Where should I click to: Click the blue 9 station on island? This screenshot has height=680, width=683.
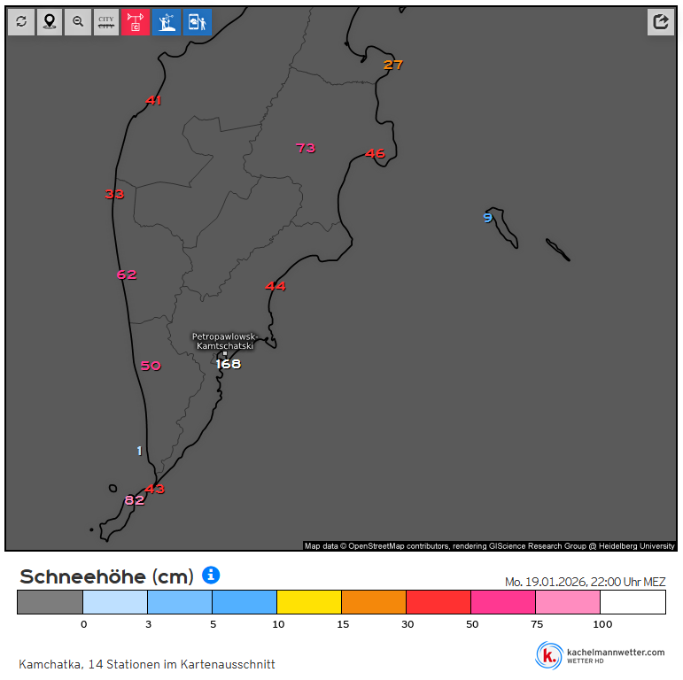click(x=487, y=218)
